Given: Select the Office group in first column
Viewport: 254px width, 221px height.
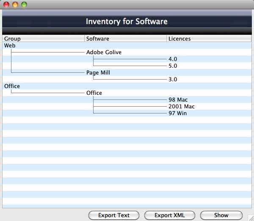Looking at the screenshot, I should (12, 86).
